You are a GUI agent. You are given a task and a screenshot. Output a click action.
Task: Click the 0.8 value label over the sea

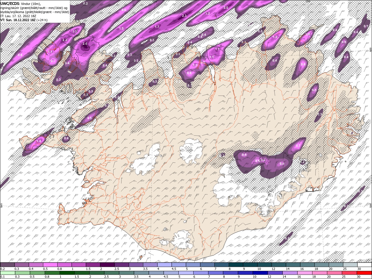coord(20,55)
